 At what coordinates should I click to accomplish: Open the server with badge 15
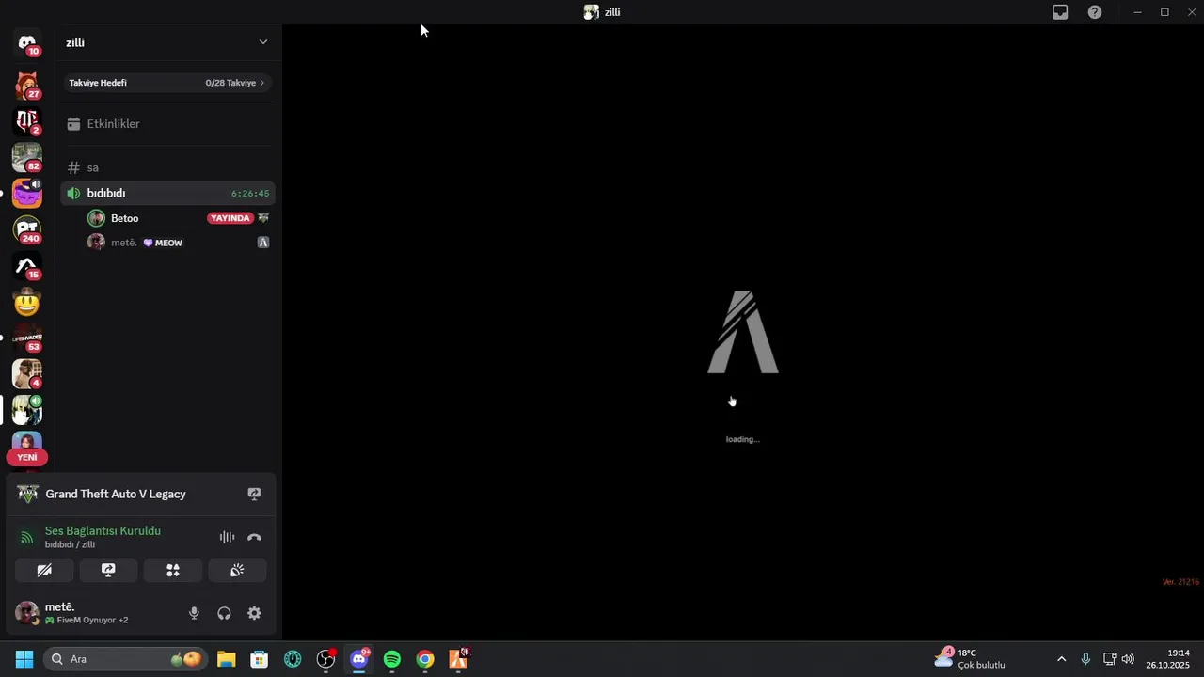[x=26, y=265]
